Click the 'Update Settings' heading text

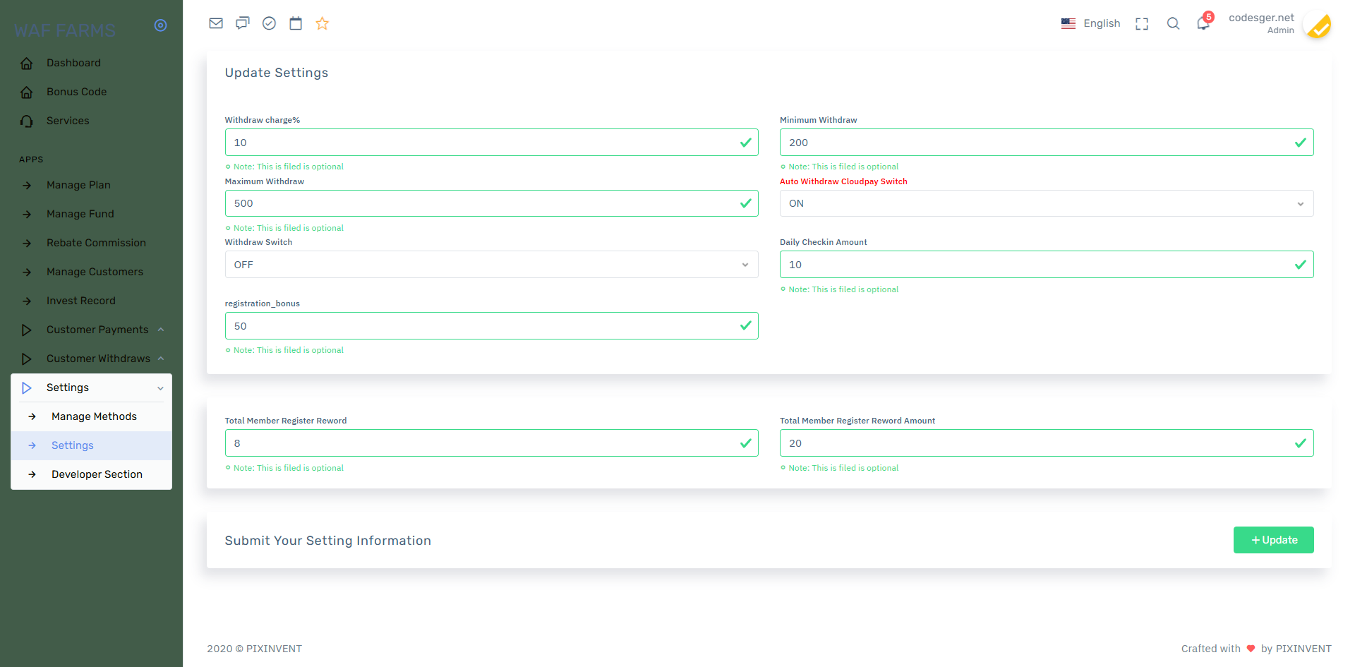[x=277, y=73]
